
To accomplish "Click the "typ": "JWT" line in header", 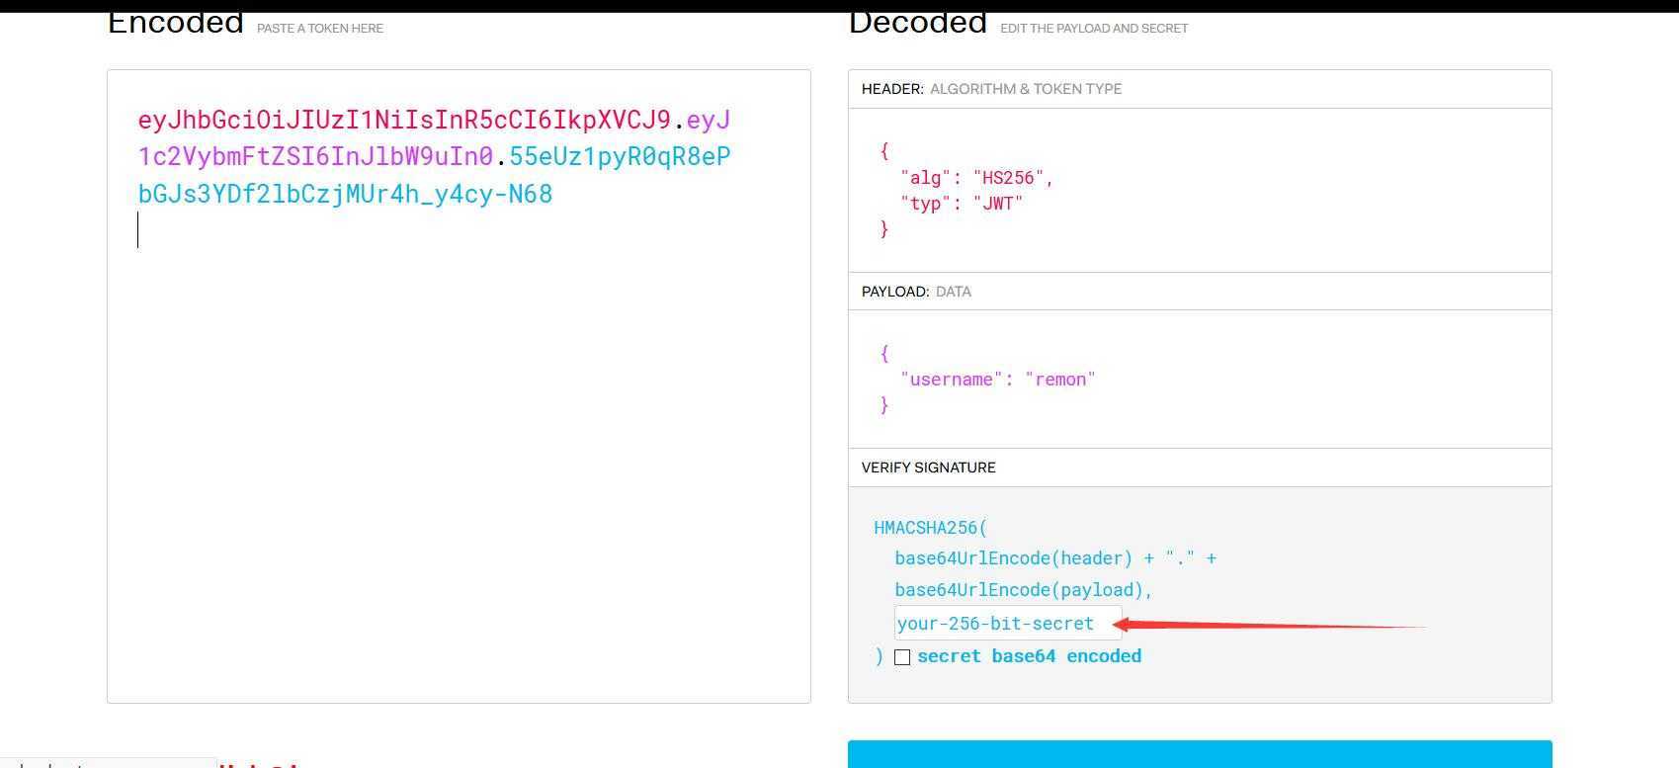I will click(962, 204).
